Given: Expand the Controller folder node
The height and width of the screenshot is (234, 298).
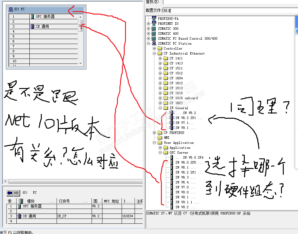Looking at the screenshot, I should [154, 48].
